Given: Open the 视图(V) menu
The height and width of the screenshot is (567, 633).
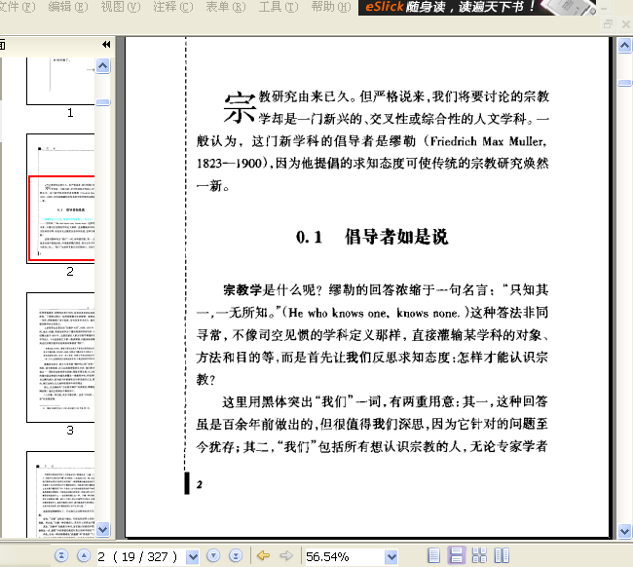Looking at the screenshot, I should pos(121,7).
